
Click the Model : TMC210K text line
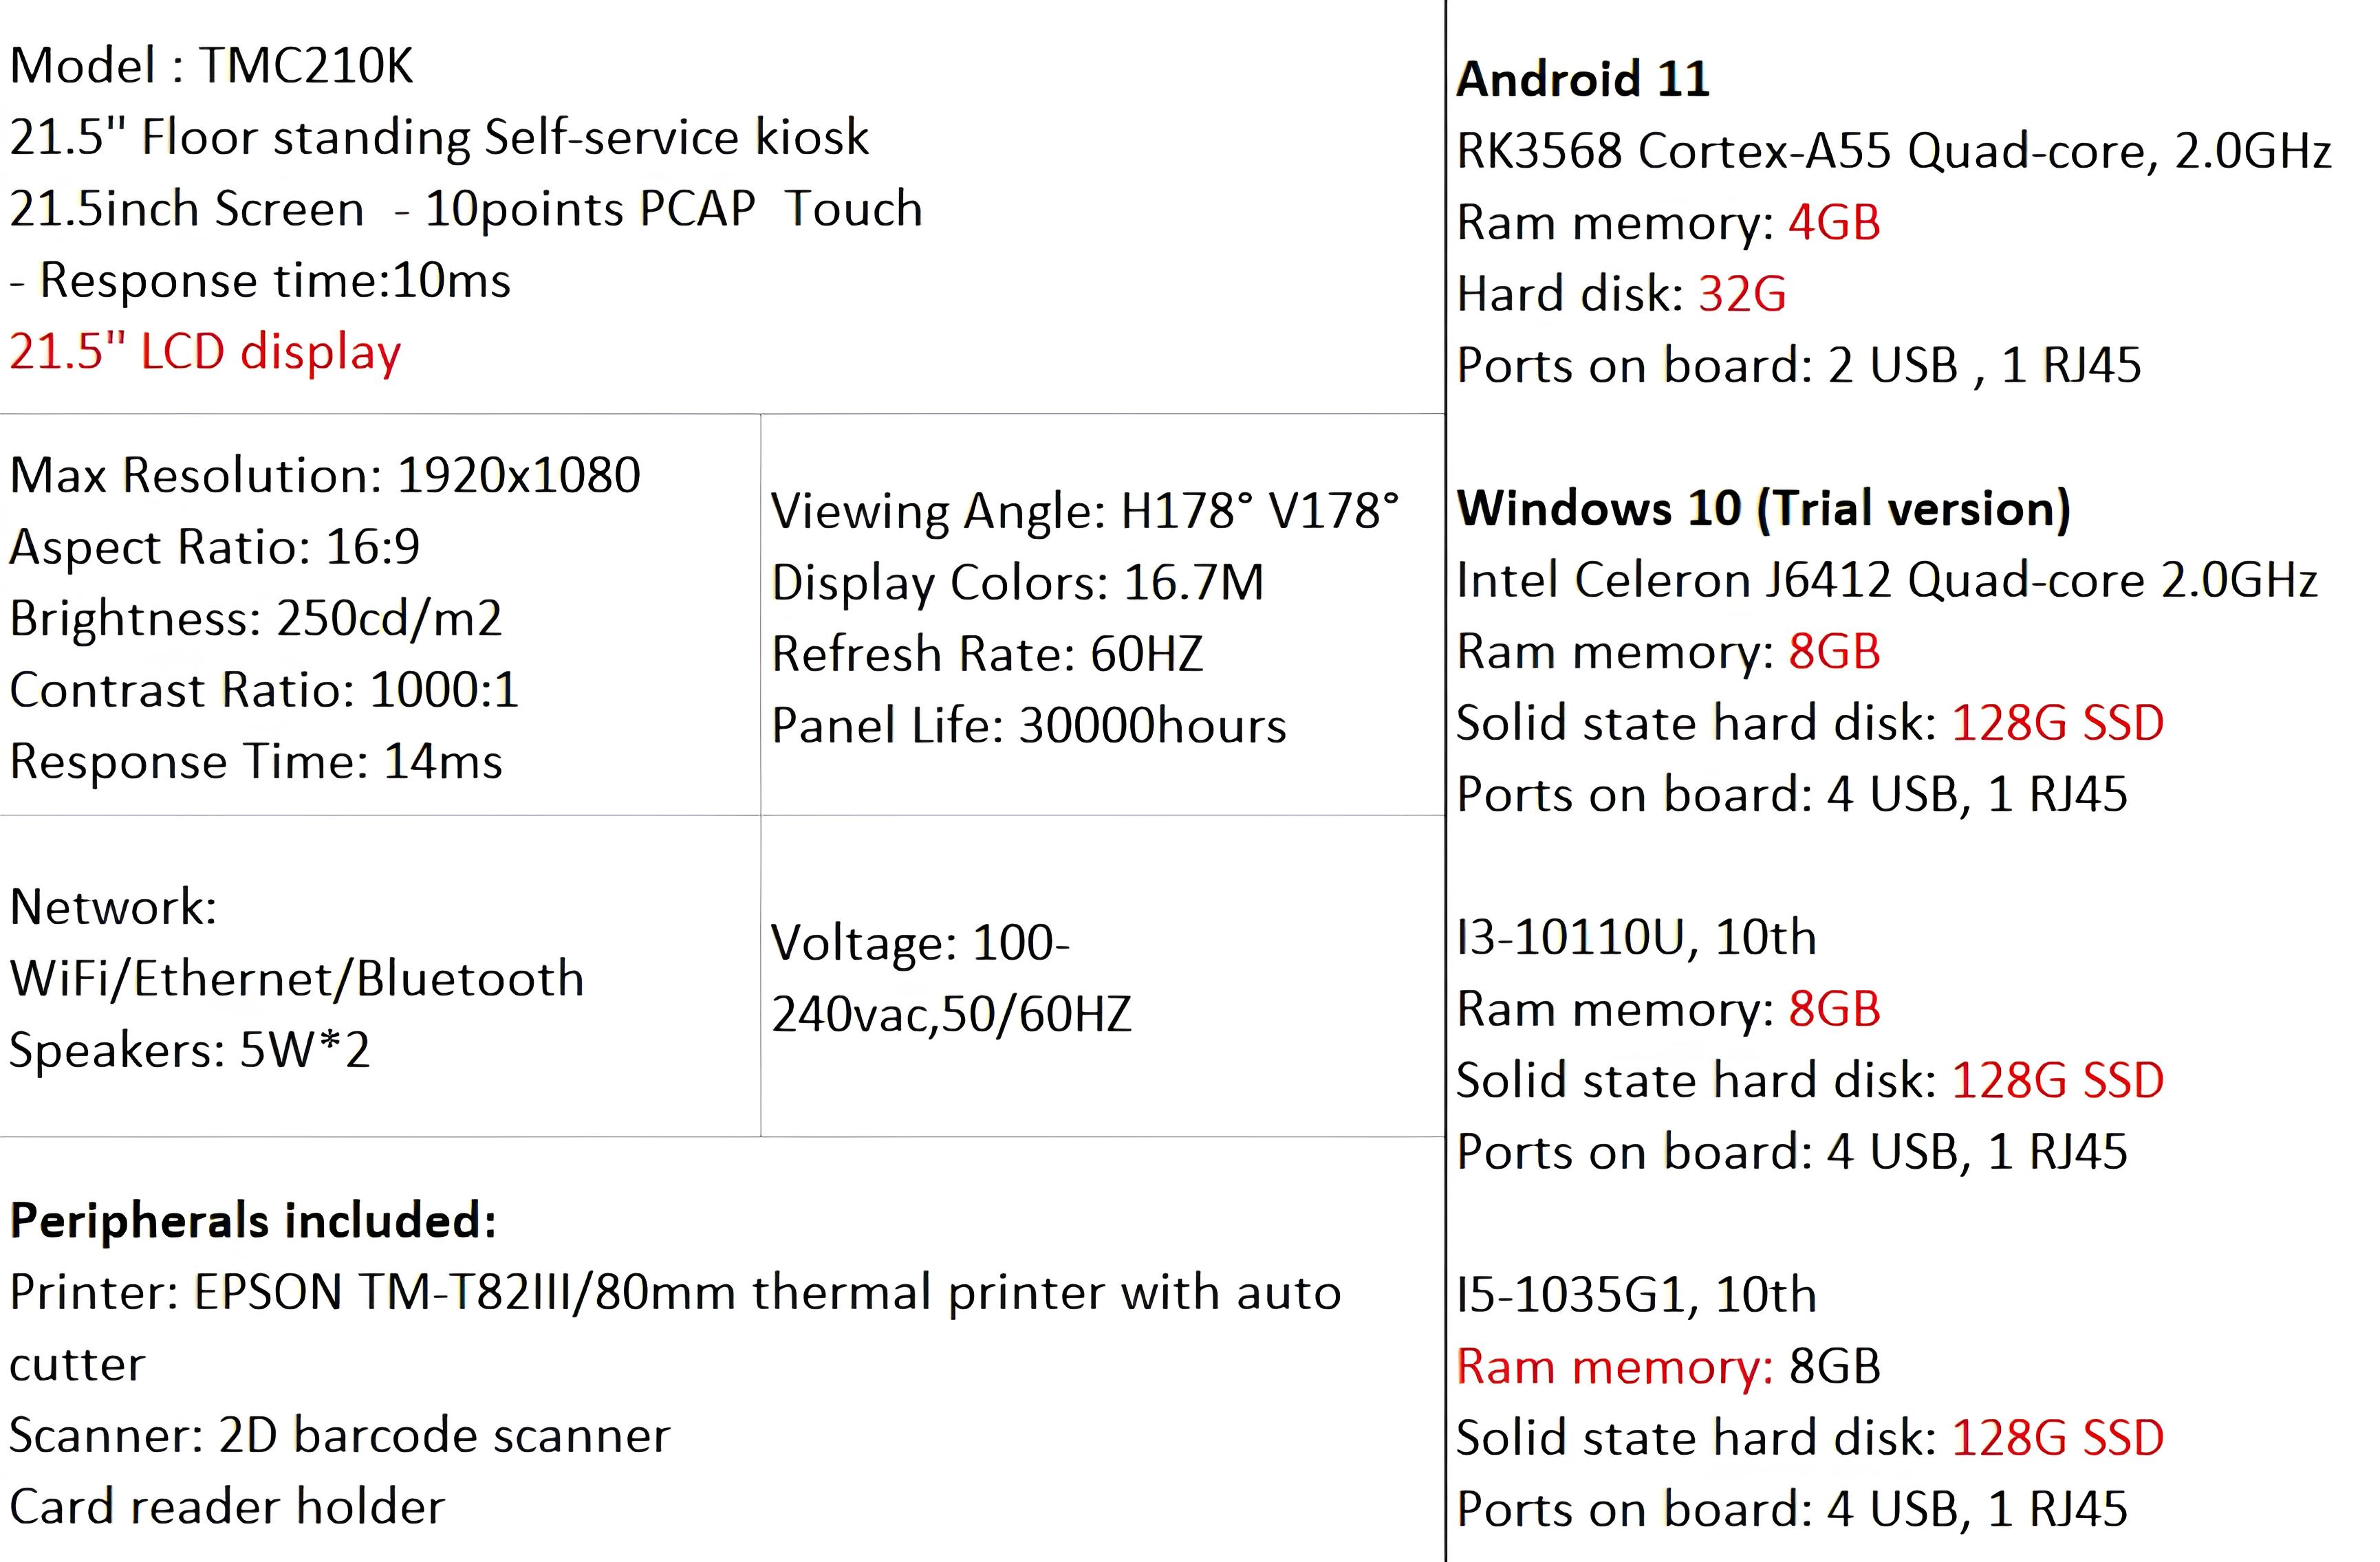(x=211, y=67)
